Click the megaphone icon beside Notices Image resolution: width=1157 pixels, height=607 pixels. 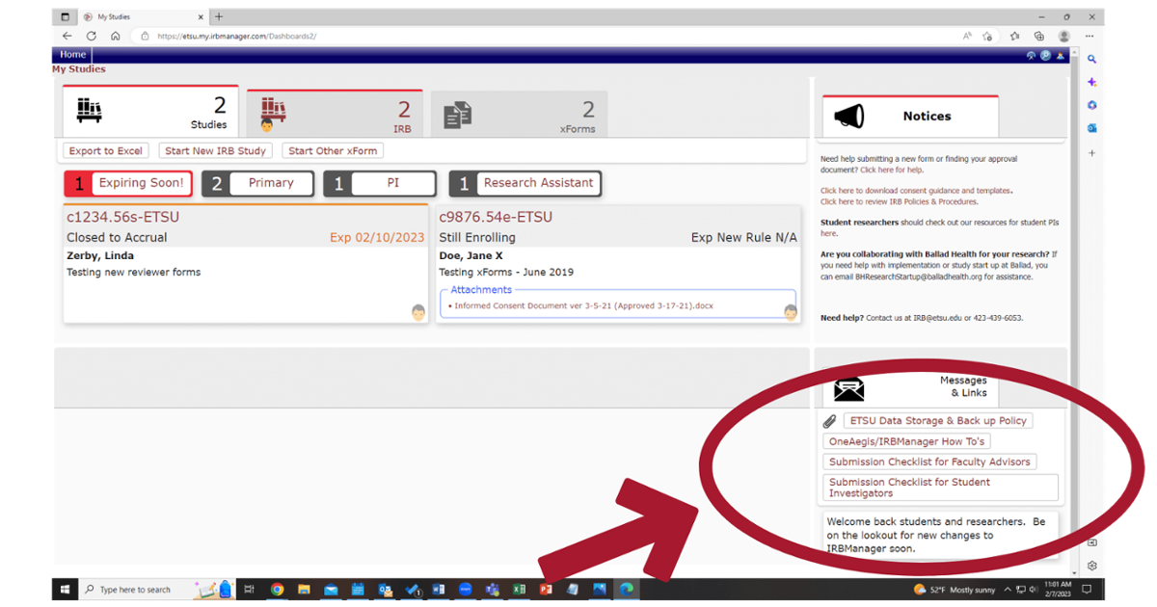click(x=849, y=117)
